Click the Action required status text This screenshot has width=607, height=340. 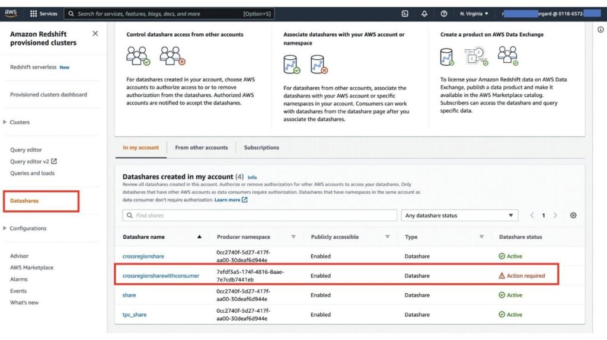point(526,275)
